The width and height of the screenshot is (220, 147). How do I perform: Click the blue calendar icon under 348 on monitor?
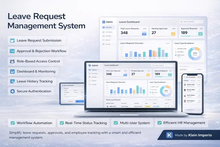click(144, 34)
